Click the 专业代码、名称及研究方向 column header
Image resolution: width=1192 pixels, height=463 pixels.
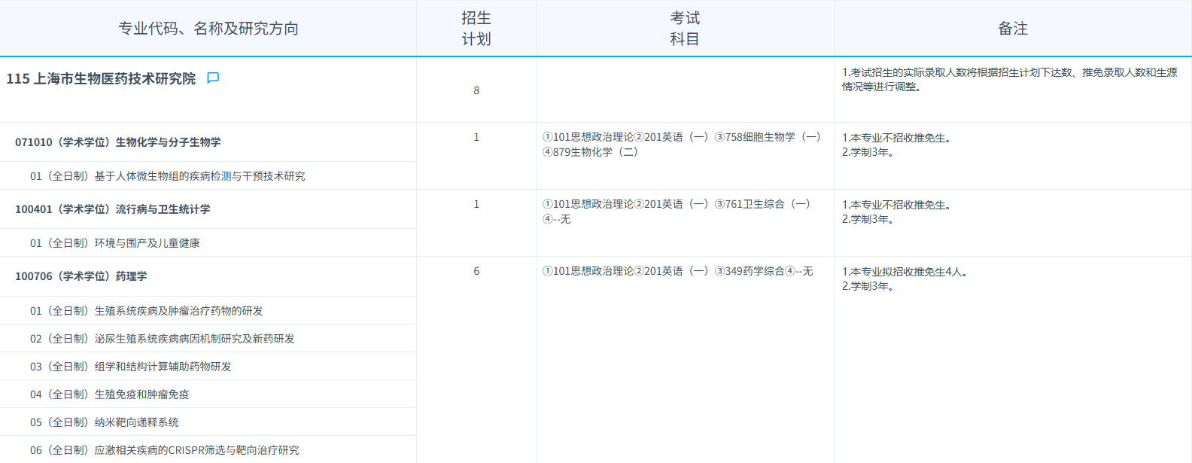pyautogui.click(x=208, y=29)
